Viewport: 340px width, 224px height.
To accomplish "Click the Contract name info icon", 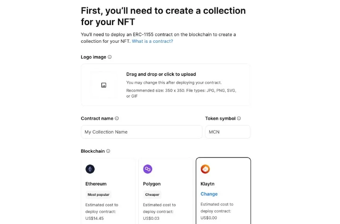I will (x=117, y=118).
